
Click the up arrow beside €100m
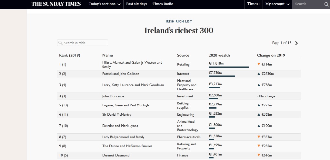pos(259,126)
